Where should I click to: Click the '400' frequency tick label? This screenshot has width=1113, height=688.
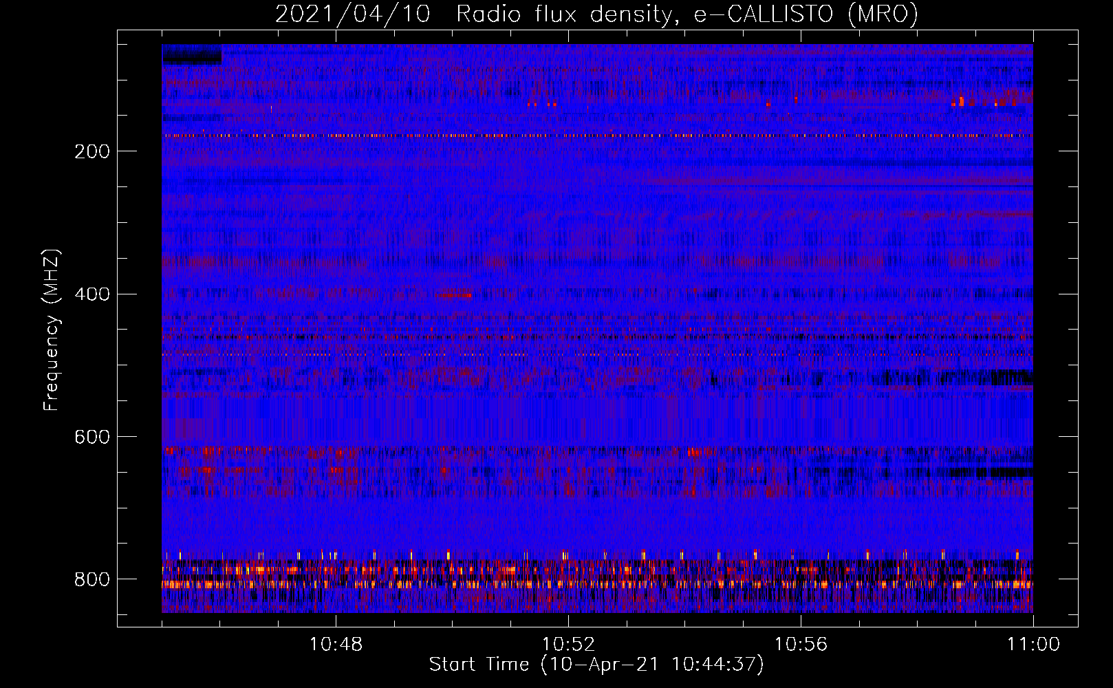tap(92, 294)
